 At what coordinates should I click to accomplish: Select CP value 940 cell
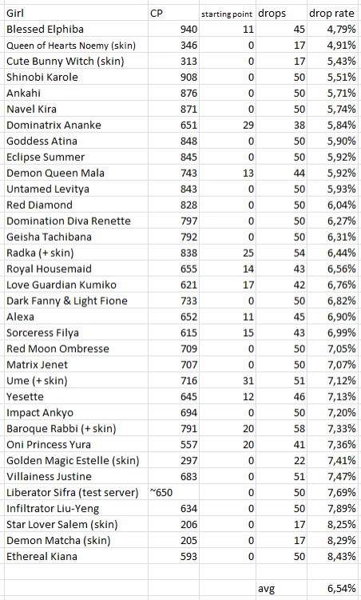coord(173,29)
